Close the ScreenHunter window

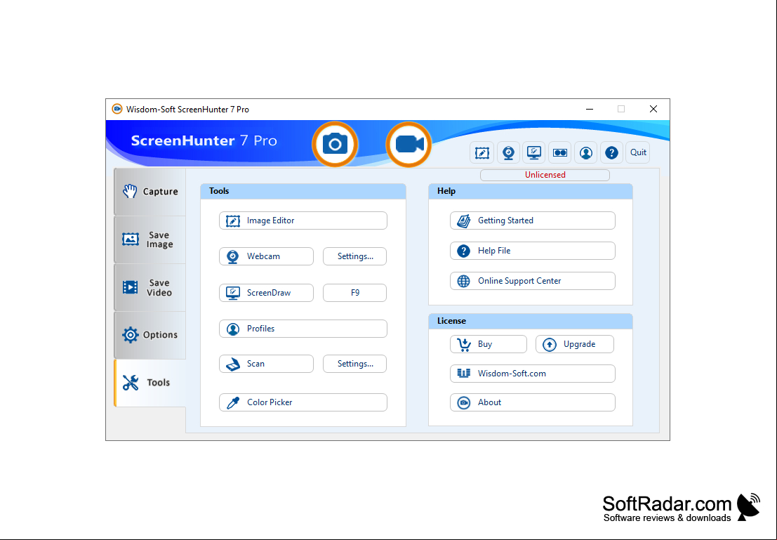pos(653,109)
